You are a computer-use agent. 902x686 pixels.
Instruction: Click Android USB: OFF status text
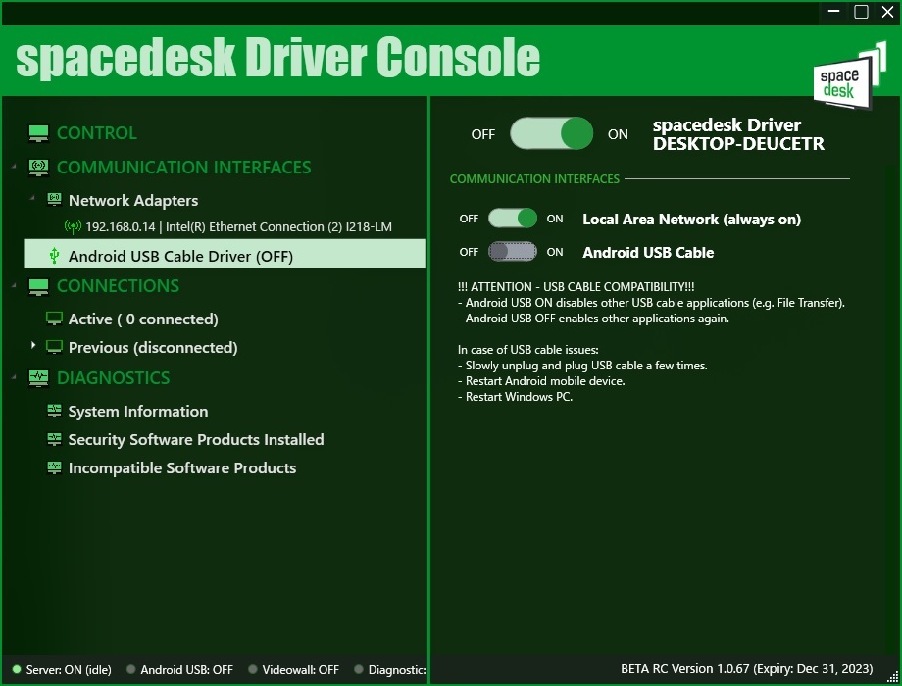coord(187,670)
